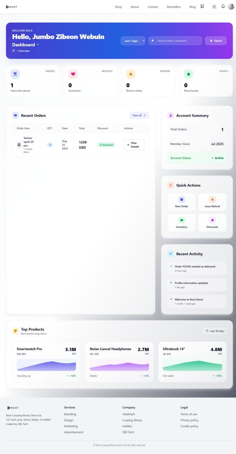Image resolution: width=236 pixels, height=454 pixels.
Task: Open Branding footer link
Action: point(70,414)
